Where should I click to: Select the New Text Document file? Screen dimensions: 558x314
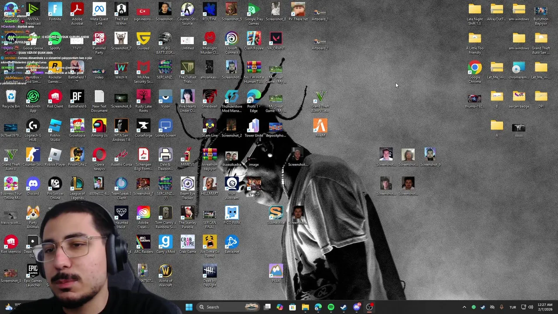99,101
